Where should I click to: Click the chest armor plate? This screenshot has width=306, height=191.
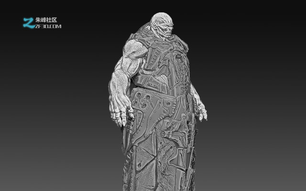pos(156,58)
